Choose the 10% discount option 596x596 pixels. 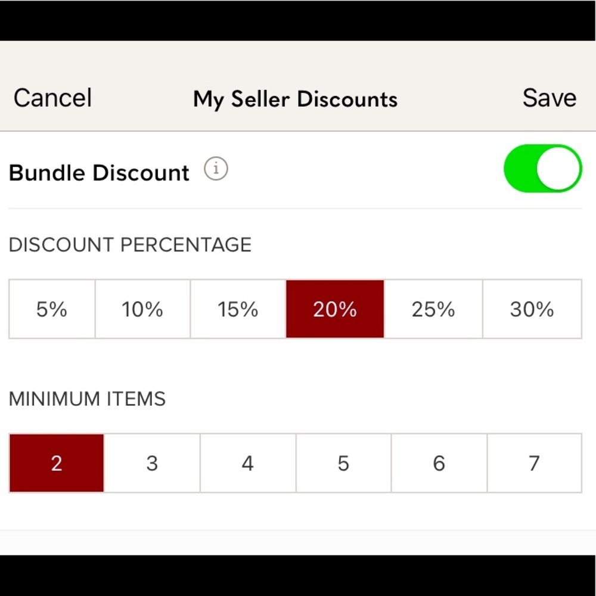click(x=142, y=309)
